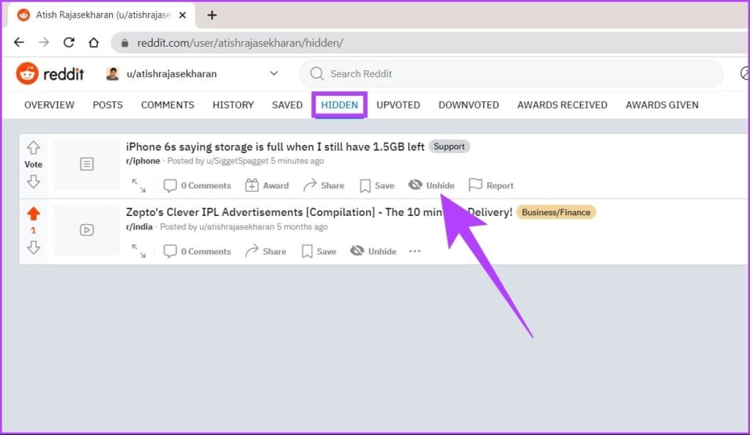Report the iPhone 6s storage post
This screenshot has width=750, height=435.
[491, 185]
